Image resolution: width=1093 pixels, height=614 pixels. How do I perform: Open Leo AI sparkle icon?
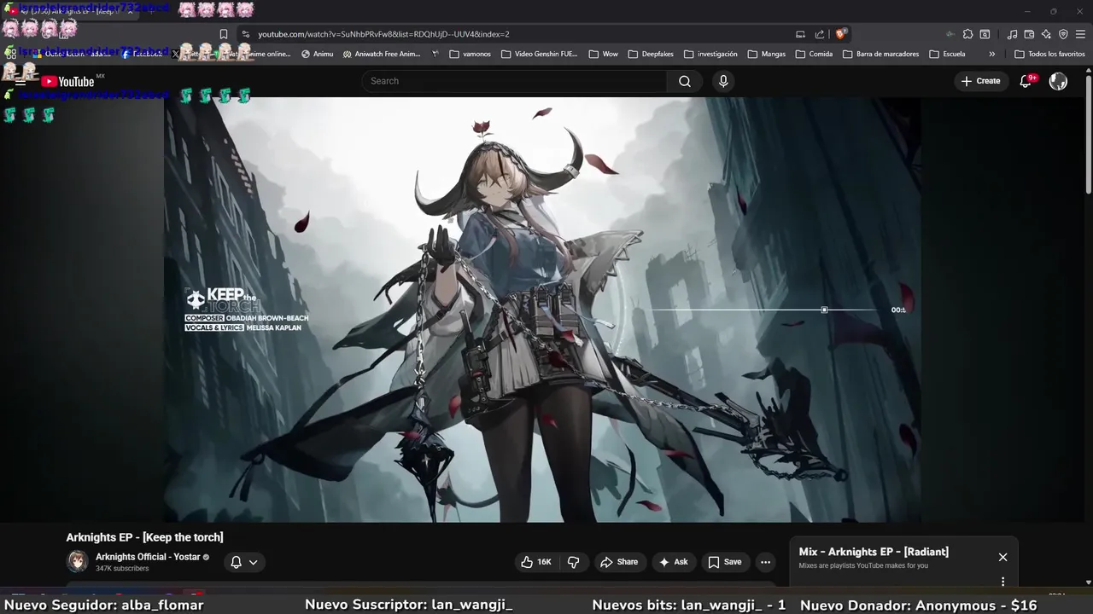pos(1046,34)
